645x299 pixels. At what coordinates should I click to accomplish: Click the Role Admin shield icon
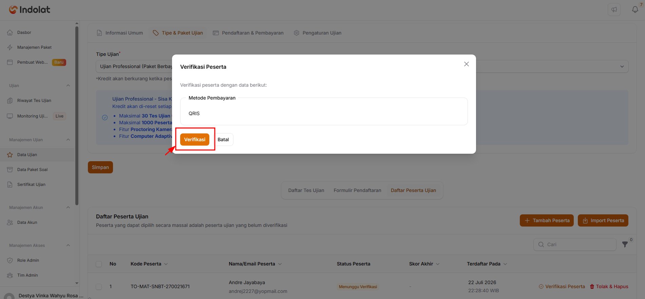tap(10, 260)
